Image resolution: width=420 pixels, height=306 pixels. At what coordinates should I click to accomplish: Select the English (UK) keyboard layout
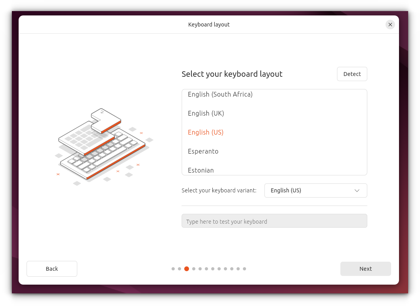point(206,113)
